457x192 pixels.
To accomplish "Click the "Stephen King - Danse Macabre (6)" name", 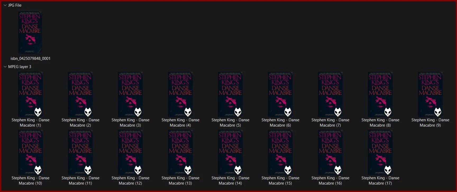I will [x=280, y=123].
